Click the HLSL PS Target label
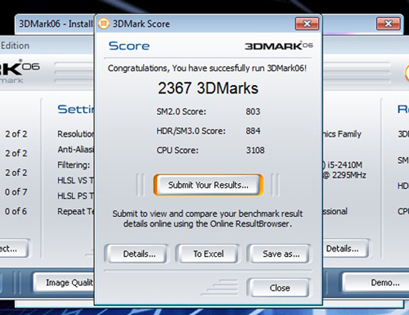409x315 pixels. [75, 196]
